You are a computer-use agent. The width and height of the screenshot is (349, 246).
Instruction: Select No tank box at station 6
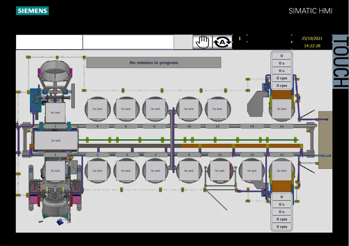pos(126,109)
